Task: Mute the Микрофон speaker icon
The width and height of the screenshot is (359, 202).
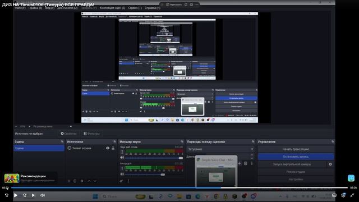Action: point(122,175)
